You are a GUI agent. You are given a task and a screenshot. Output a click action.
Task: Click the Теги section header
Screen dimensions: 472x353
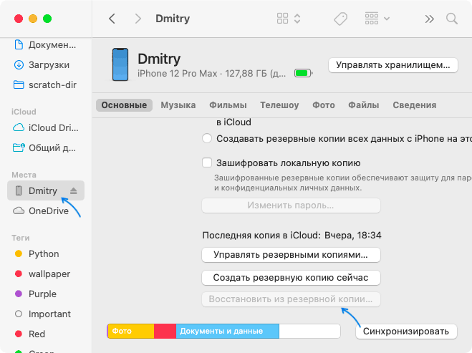point(21,238)
